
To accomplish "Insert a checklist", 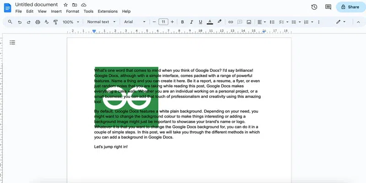I will (281, 22).
